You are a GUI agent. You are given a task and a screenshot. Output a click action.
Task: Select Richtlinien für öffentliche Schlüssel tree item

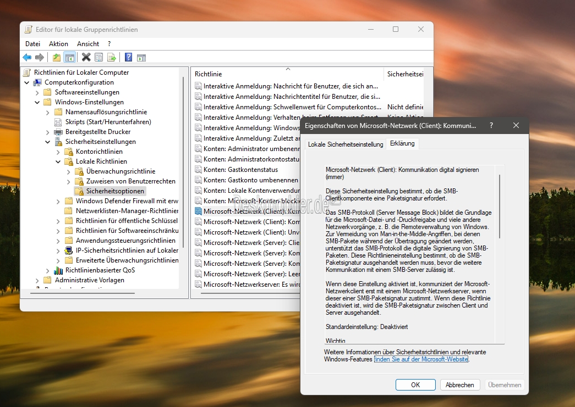[127, 221]
